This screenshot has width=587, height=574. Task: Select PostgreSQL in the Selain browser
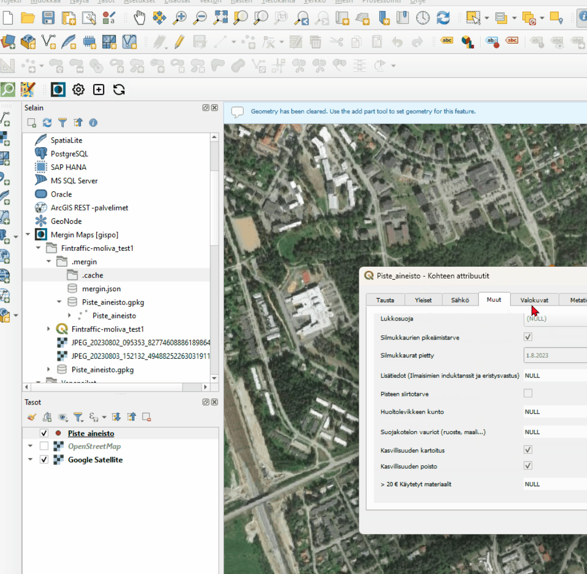[x=69, y=154]
